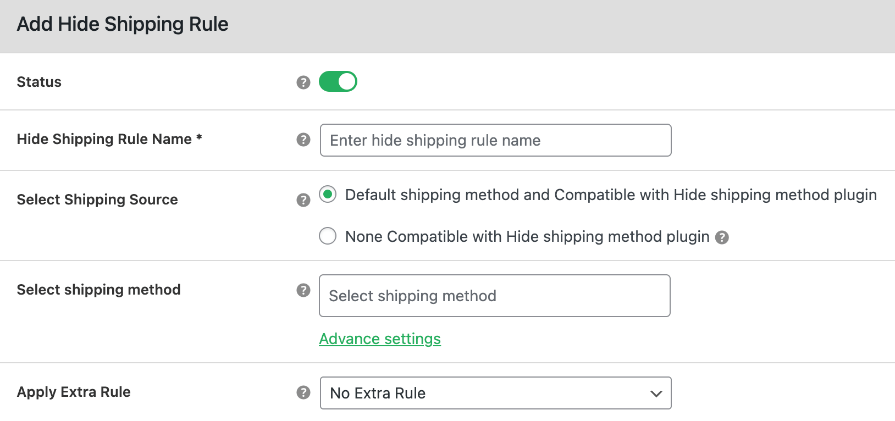The width and height of the screenshot is (895, 421).
Task: Select Default shipping method and Compatible option
Action: coord(328,195)
